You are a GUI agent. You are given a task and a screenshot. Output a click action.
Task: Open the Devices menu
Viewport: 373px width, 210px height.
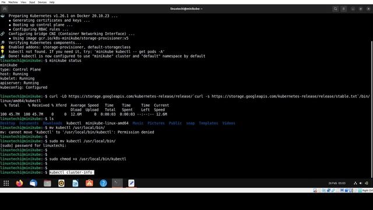[x=42, y=2]
